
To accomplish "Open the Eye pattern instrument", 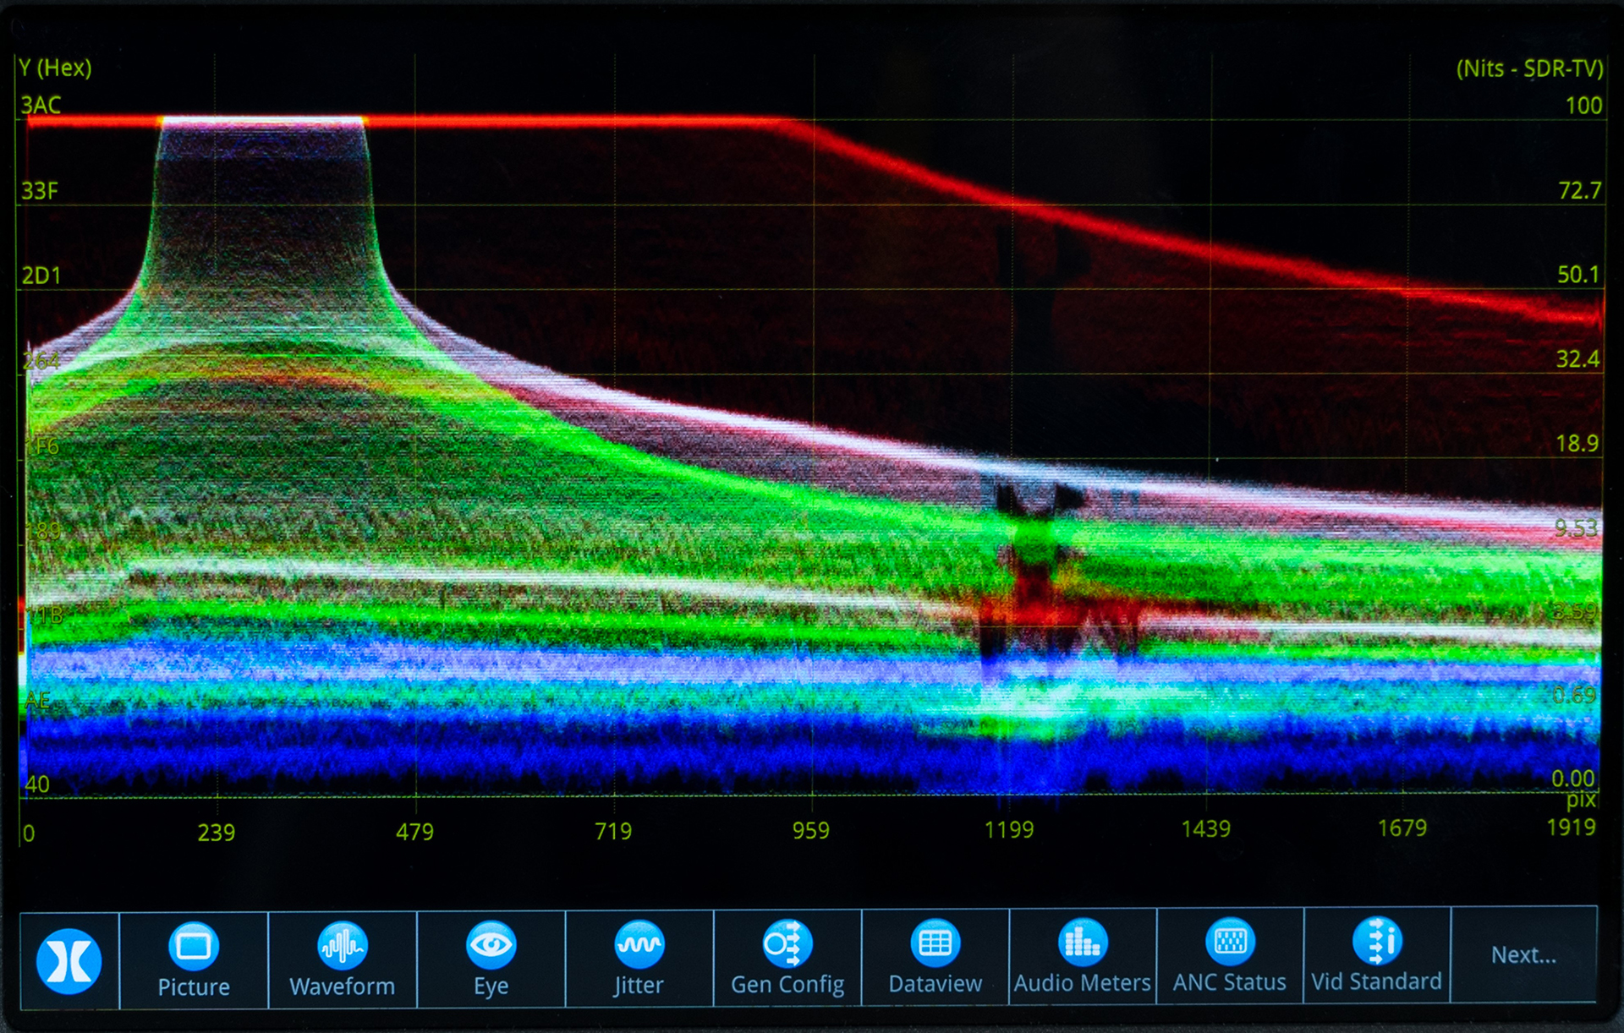I will [x=491, y=945].
